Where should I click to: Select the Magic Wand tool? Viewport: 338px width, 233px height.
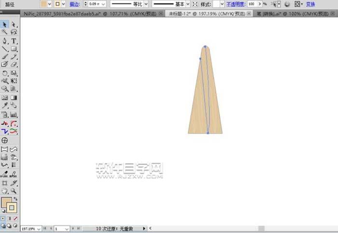[x=4, y=32]
